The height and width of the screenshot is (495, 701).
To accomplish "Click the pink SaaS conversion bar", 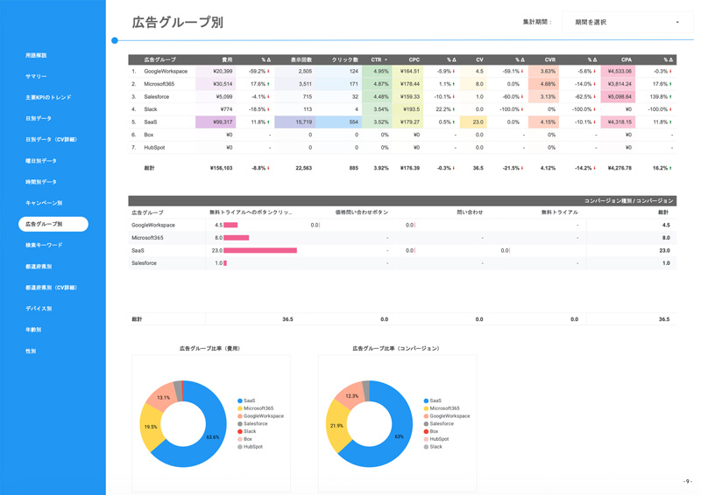I will tap(260, 250).
